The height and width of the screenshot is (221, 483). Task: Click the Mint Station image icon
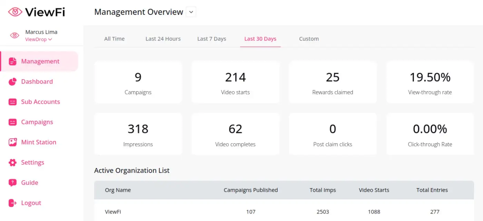[x=13, y=142]
